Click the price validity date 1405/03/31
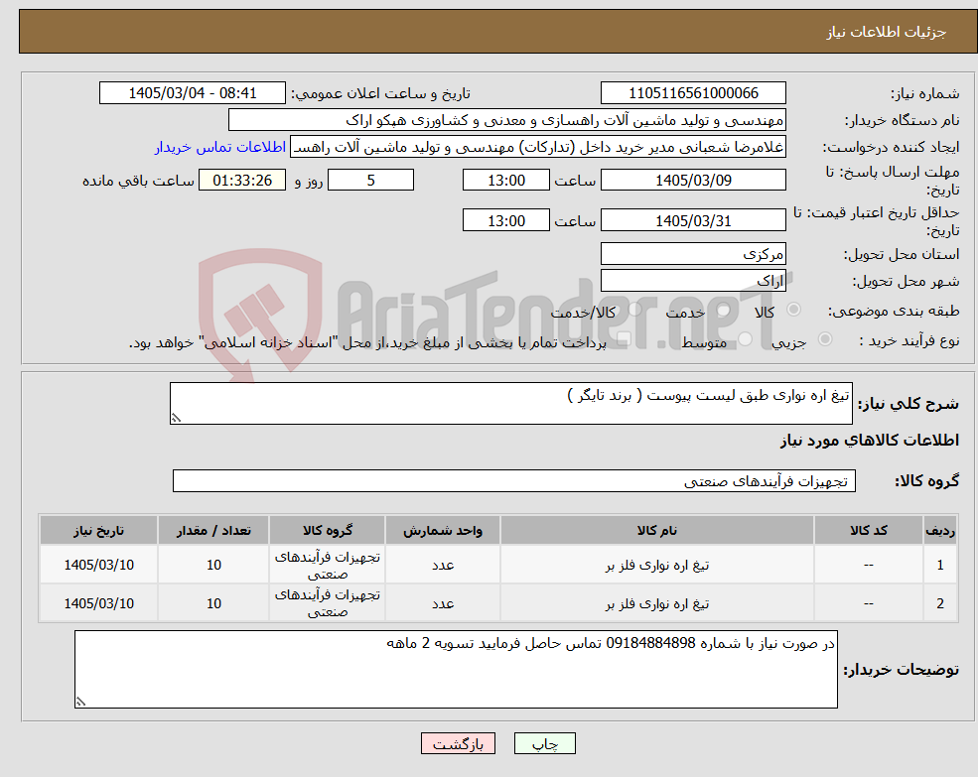 coord(693,220)
